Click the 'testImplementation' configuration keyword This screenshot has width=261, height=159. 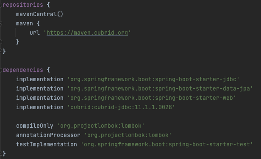47,144
